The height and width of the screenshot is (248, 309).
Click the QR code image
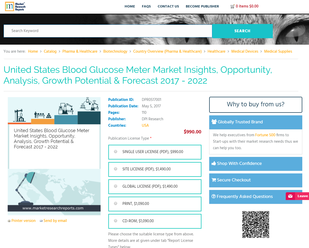pyautogui.click(x=255, y=225)
